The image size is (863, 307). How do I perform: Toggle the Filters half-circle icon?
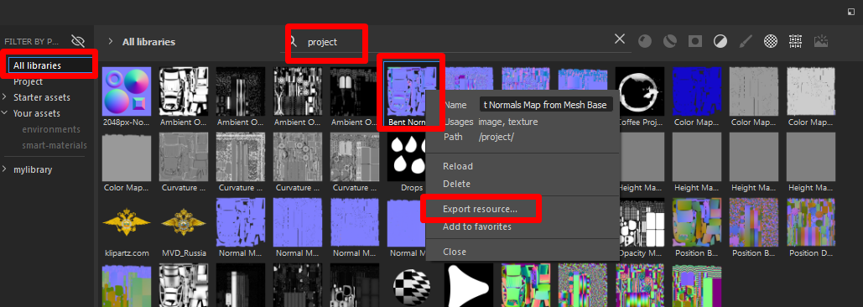720,41
